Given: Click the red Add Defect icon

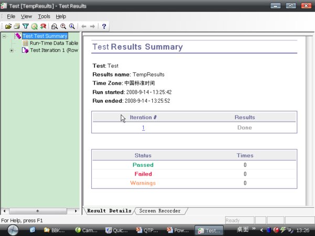Looking at the screenshot, I should [x=43, y=26].
